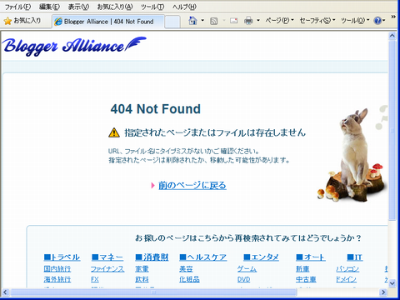Image resolution: width=400 pixels, height=300 pixels.
Task: Click the horizontal scrollbar thumb
Action: click(x=153, y=292)
